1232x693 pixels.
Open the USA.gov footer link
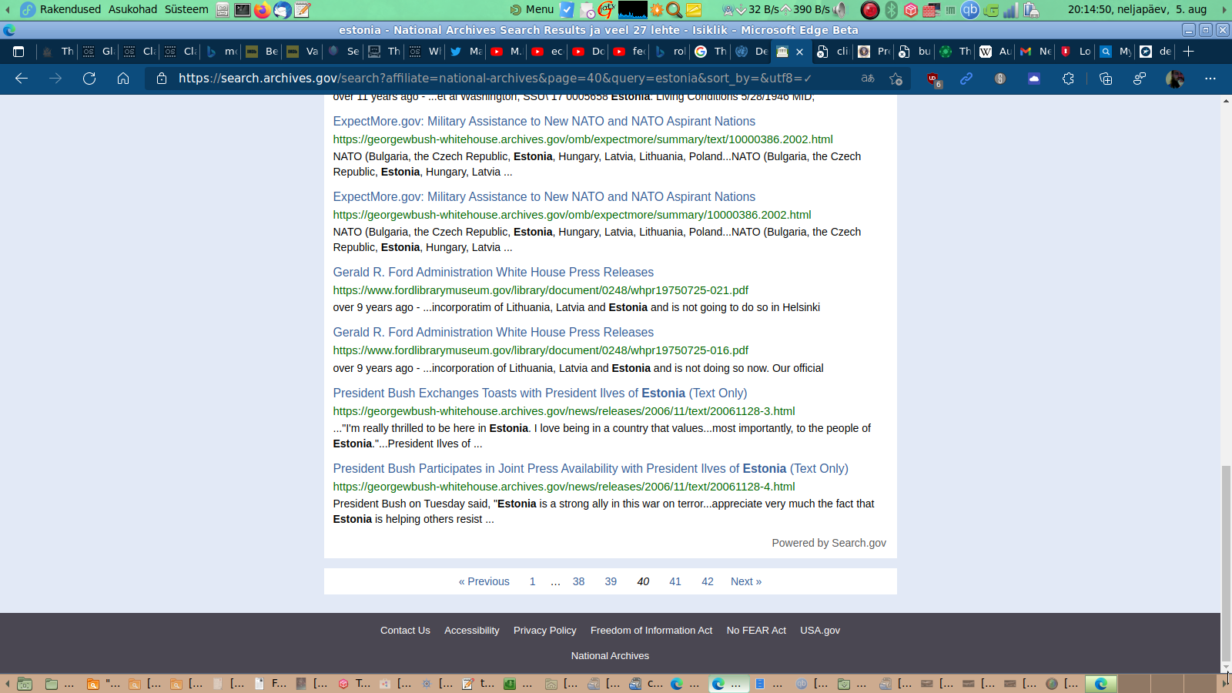click(820, 630)
